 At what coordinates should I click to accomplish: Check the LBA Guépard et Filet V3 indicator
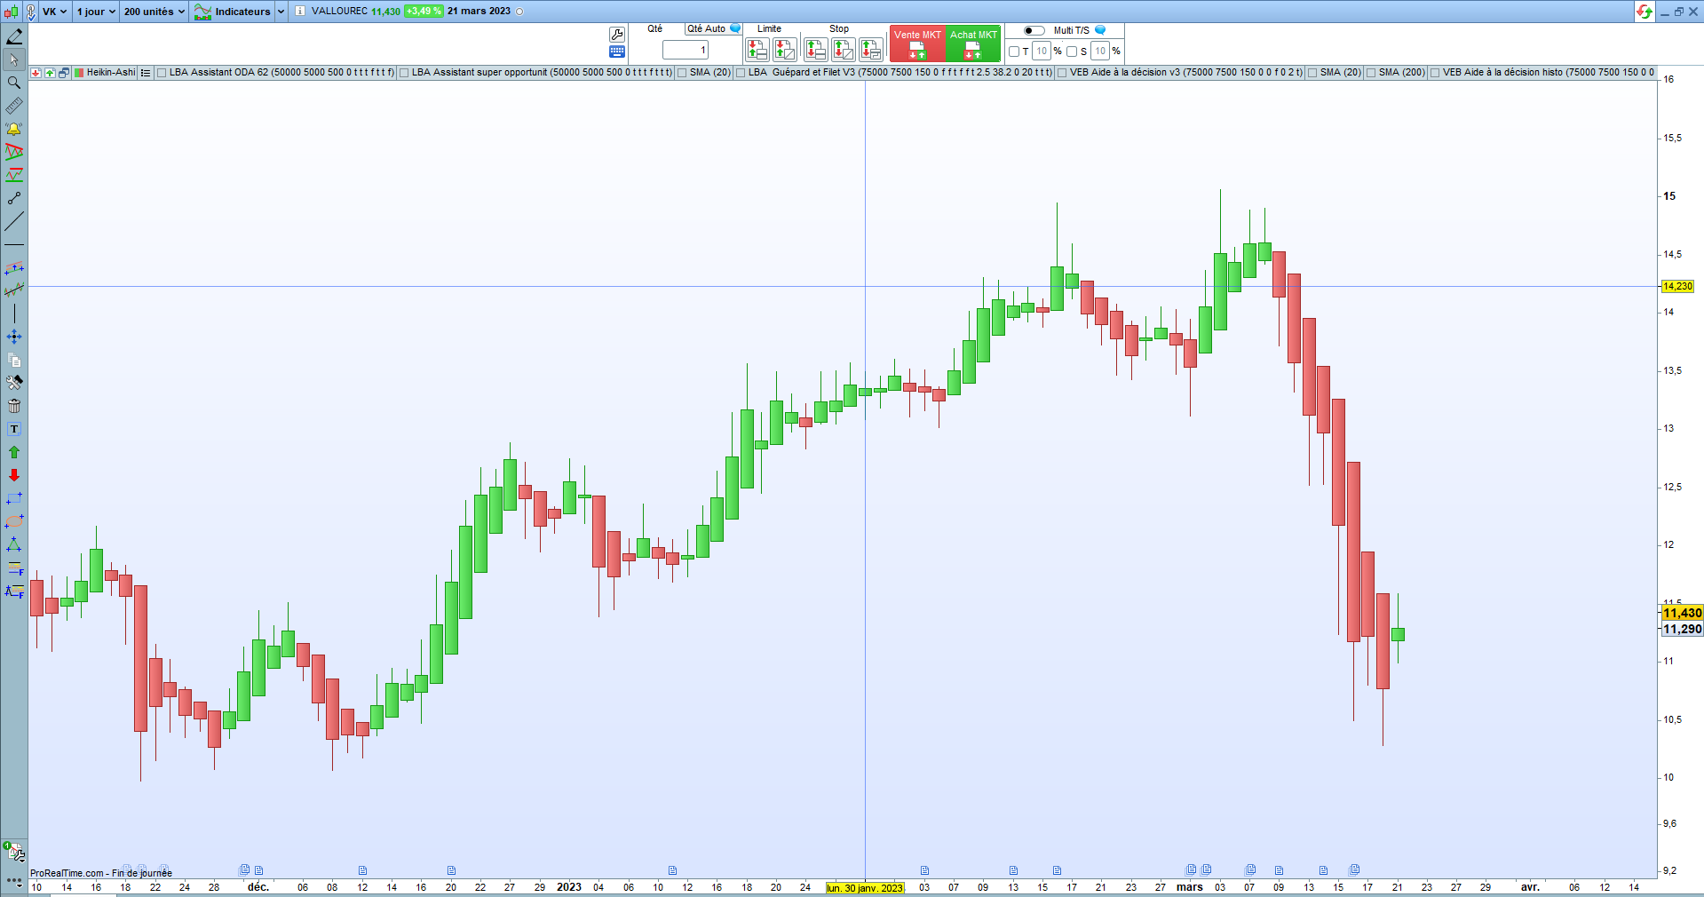coord(741,73)
